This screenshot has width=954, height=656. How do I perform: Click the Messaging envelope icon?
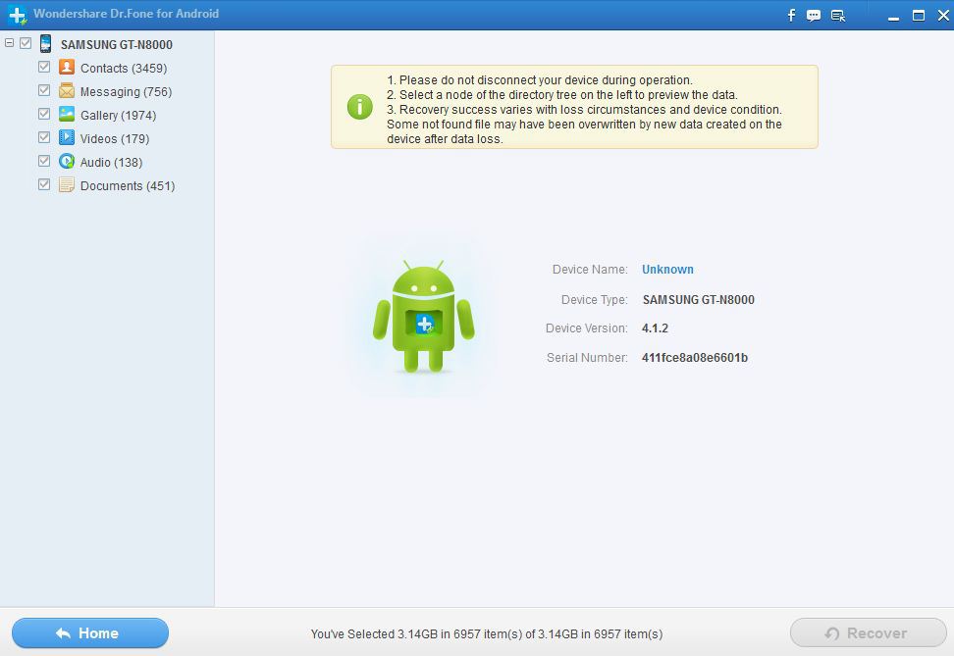[x=67, y=91]
